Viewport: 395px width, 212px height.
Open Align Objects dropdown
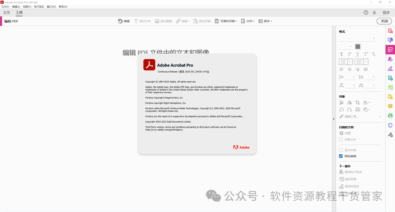367,103
